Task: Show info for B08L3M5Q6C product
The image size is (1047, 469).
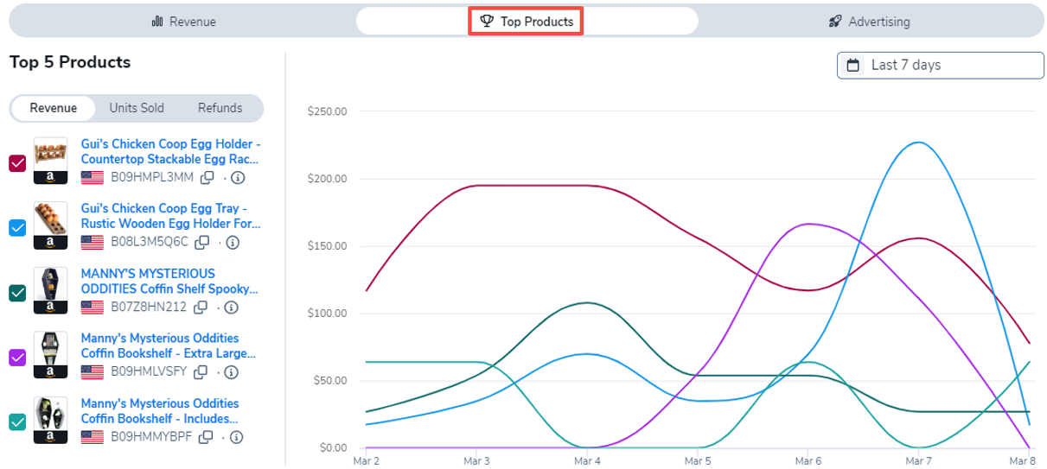Action: tap(233, 242)
